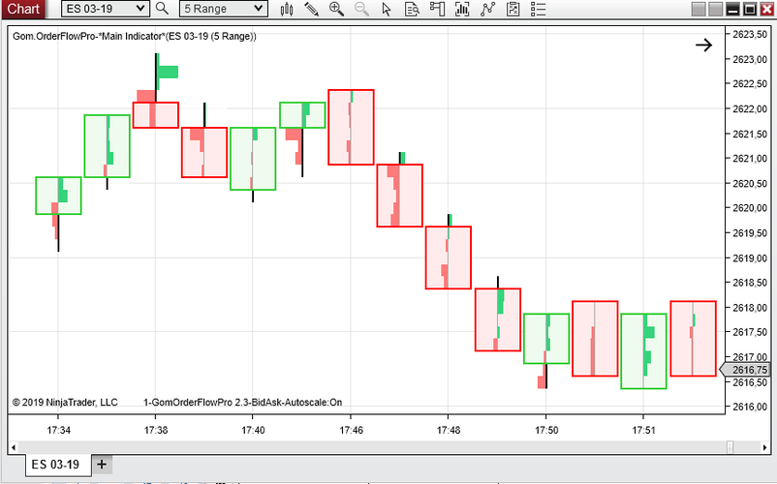The image size is (777, 484).
Task: Click the grayed zoom out icon
Action: (361, 9)
